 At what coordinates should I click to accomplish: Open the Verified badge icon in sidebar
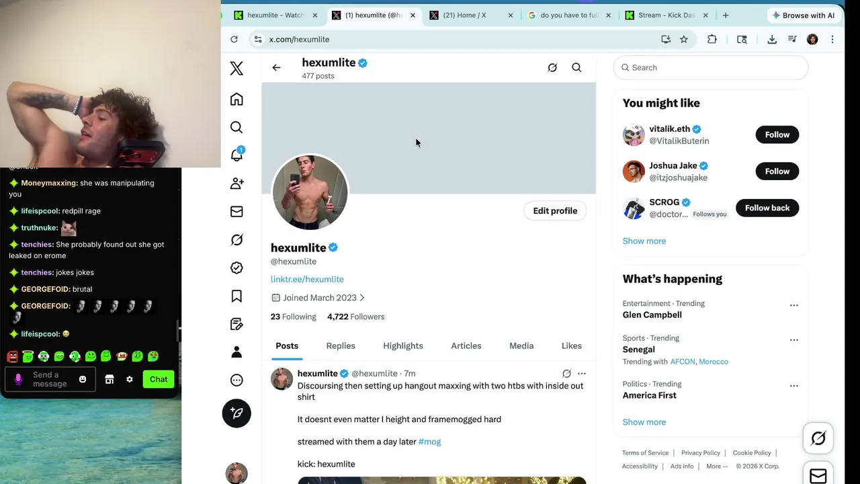click(236, 268)
